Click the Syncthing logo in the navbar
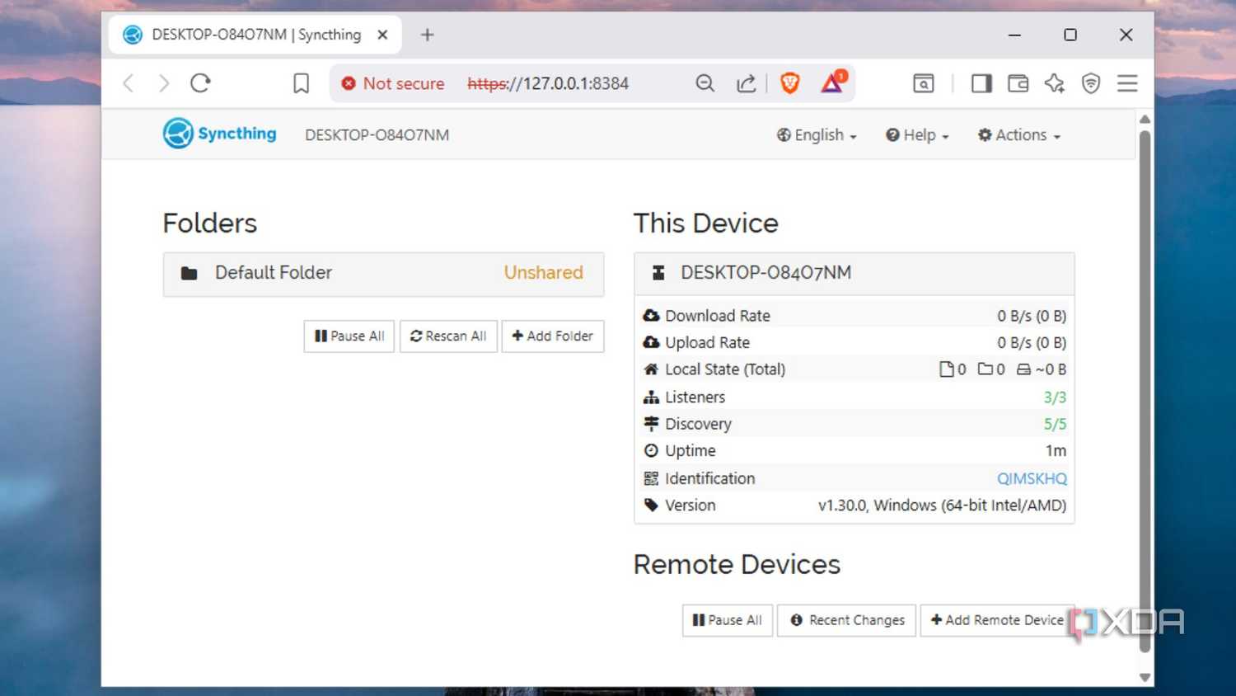 pyautogui.click(x=219, y=134)
